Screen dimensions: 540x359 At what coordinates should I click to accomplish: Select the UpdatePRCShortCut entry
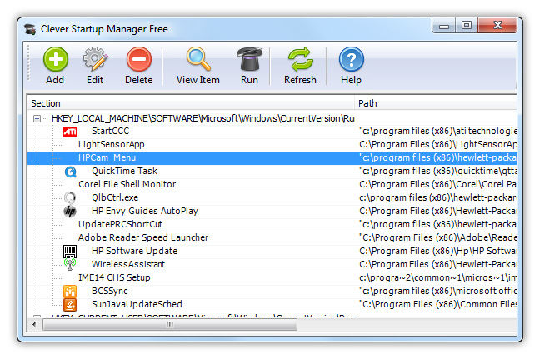(120, 224)
